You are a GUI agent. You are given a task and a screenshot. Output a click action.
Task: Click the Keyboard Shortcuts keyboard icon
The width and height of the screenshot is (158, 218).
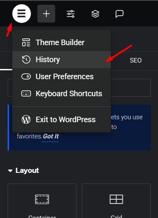pos(26,94)
